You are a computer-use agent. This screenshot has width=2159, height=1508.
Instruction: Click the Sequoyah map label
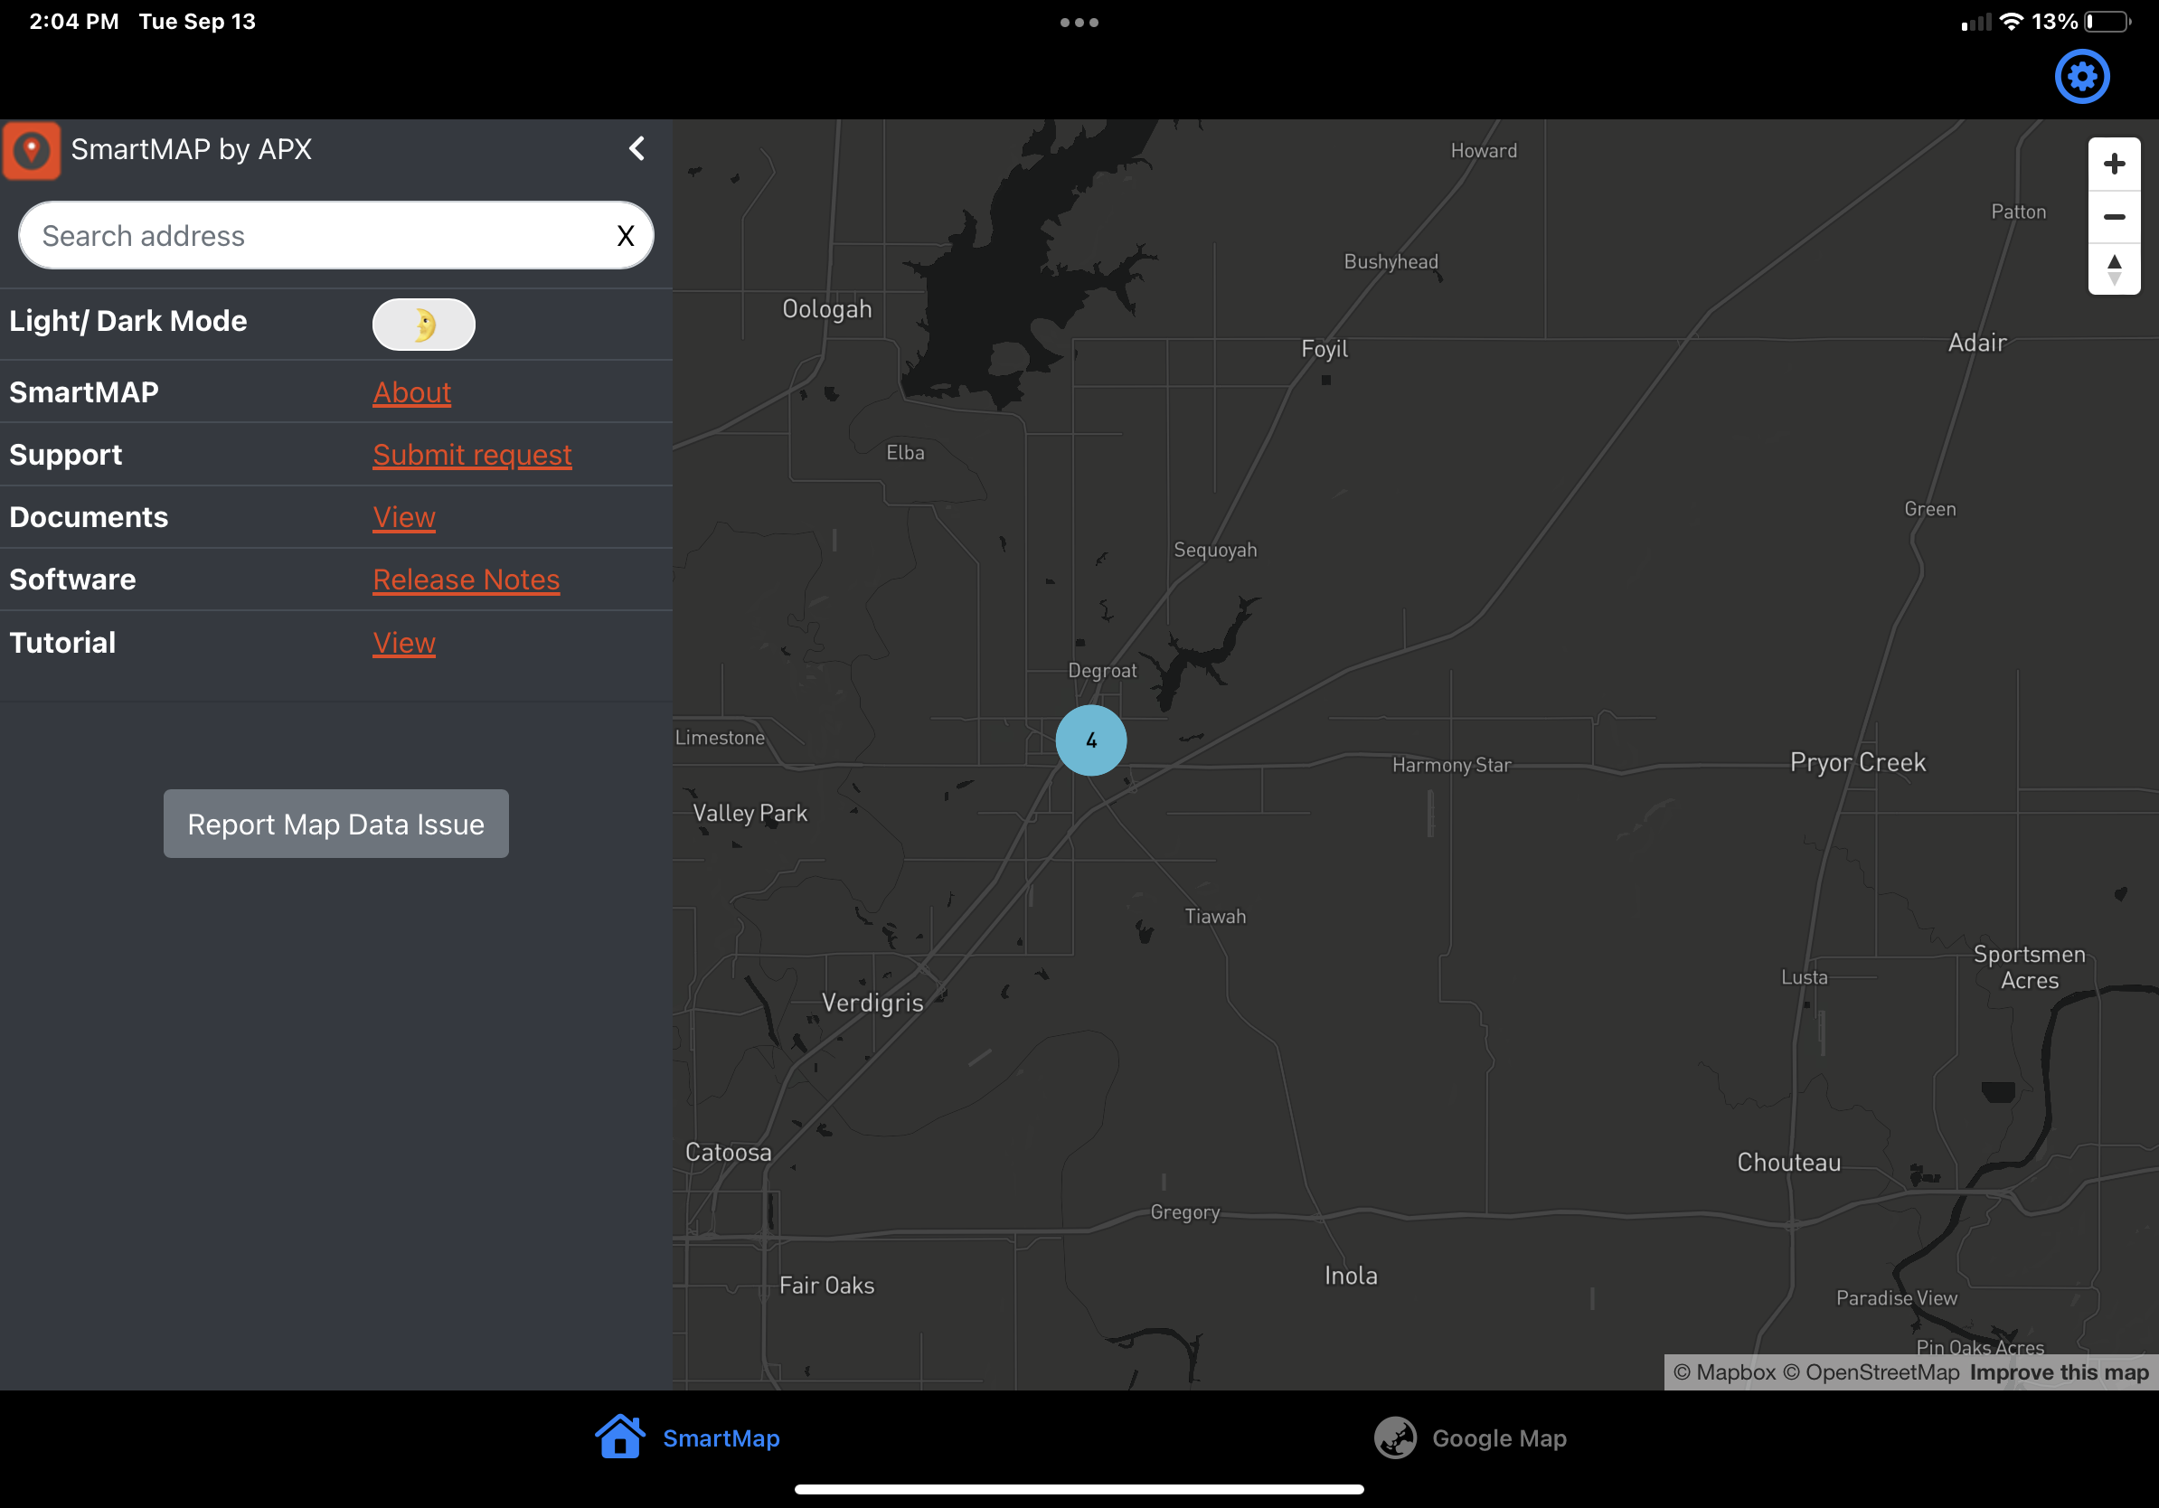[1215, 551]
